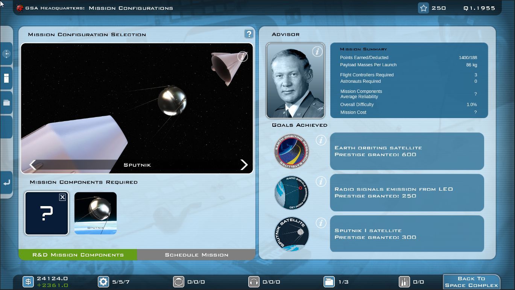Click the Mission Cost label

point(353,112)
